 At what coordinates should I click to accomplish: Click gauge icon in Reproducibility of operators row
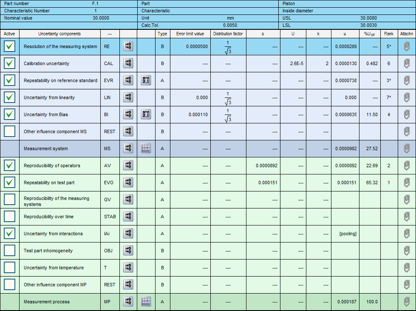pyautogui.click(x=128, y=165)
